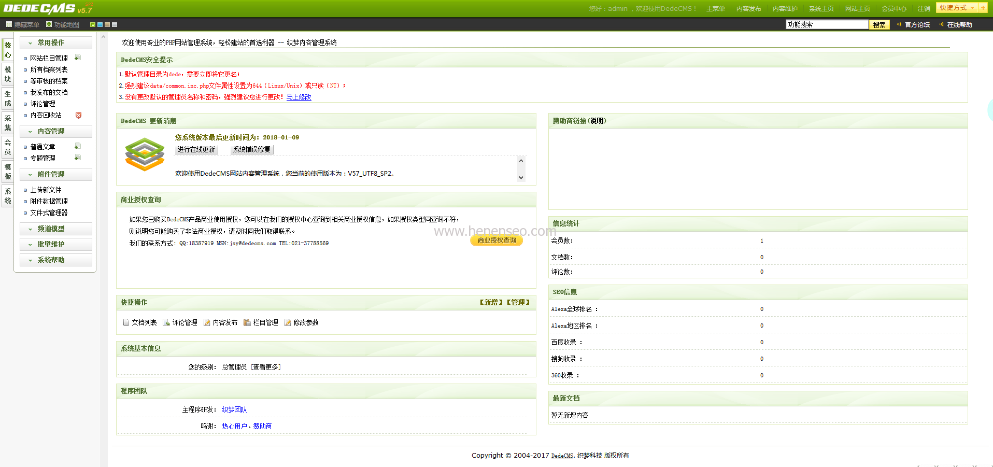This screenshot has height=467, width=993.
Task: Open 主菜单 in top navigation
Action: 716,8
